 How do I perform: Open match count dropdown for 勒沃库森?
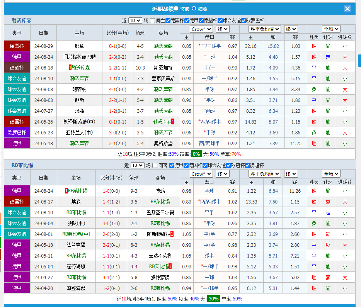(x=135, y=21)
